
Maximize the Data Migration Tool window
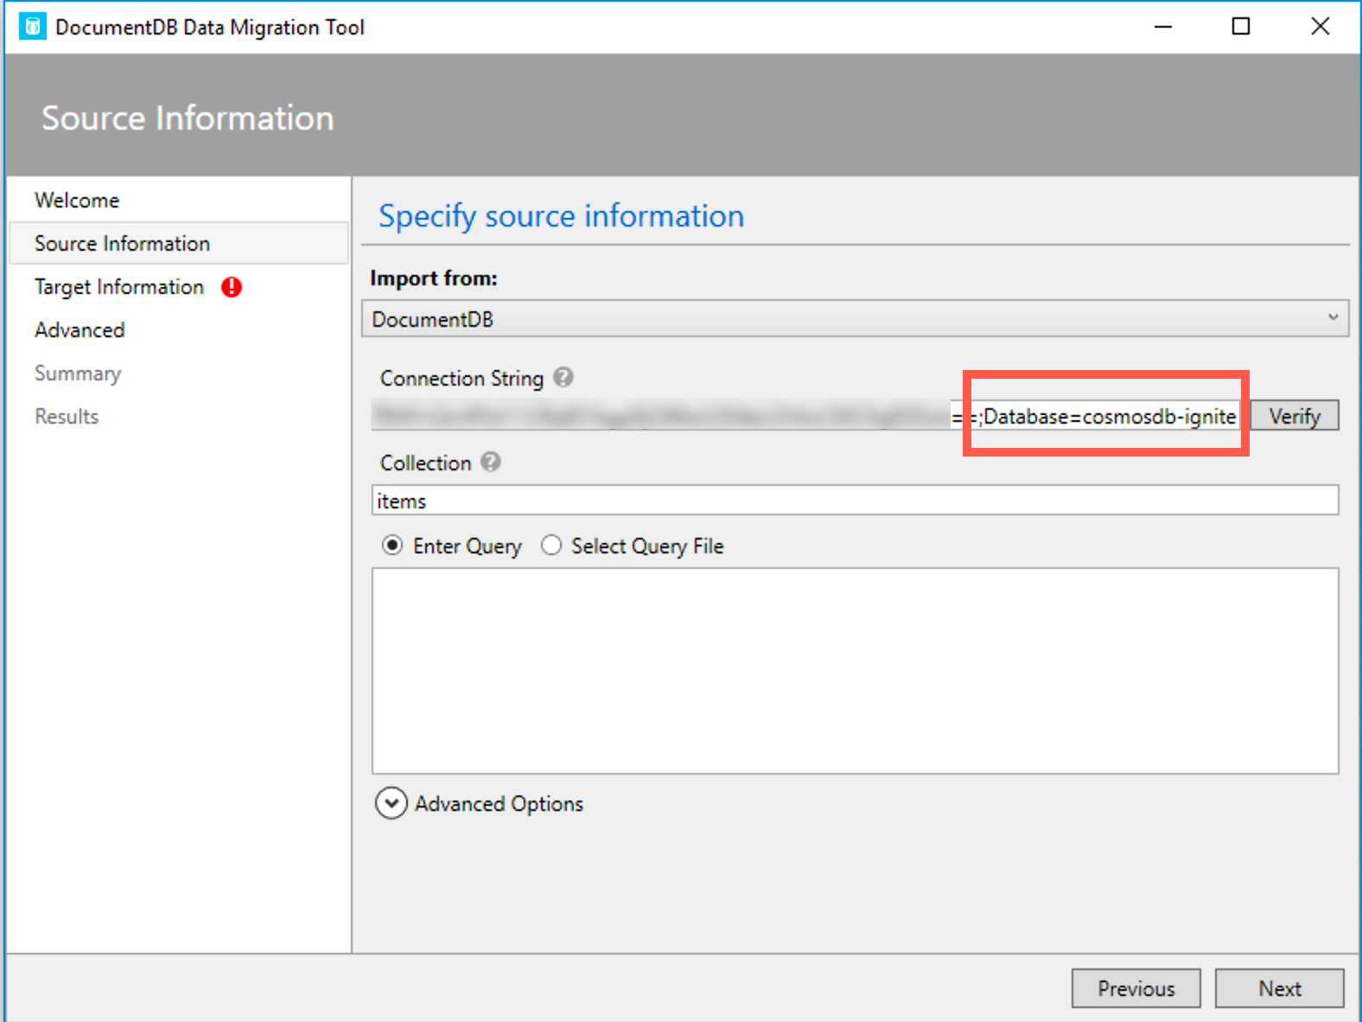tap(1241, 27)
